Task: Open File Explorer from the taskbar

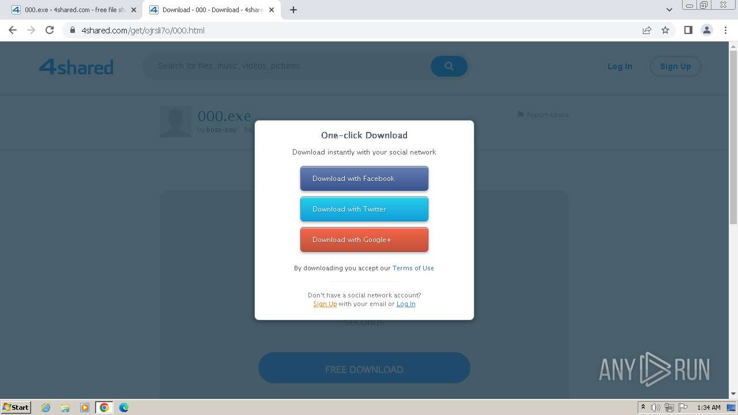Action: click(x=65, y=408)
